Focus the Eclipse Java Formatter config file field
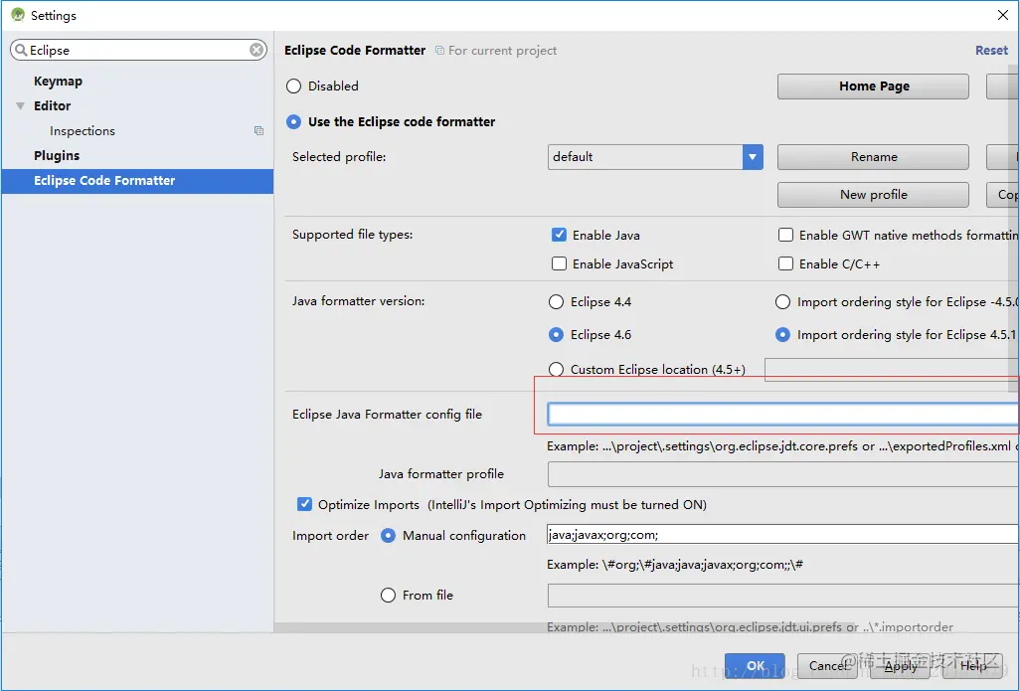 [x=783, y=415]
